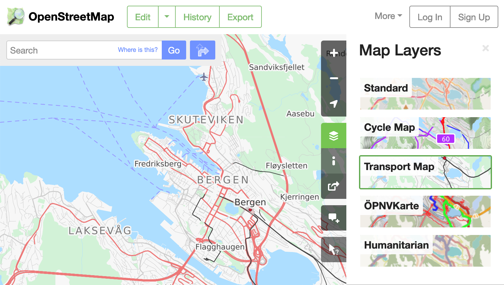This screenshot has width=504, height=285.
Task: Click the Flagghaugen label on map
Action: [220, 247]
